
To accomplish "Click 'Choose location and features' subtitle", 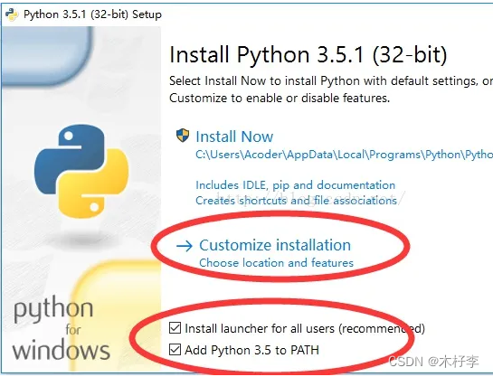I will point(277,263).
